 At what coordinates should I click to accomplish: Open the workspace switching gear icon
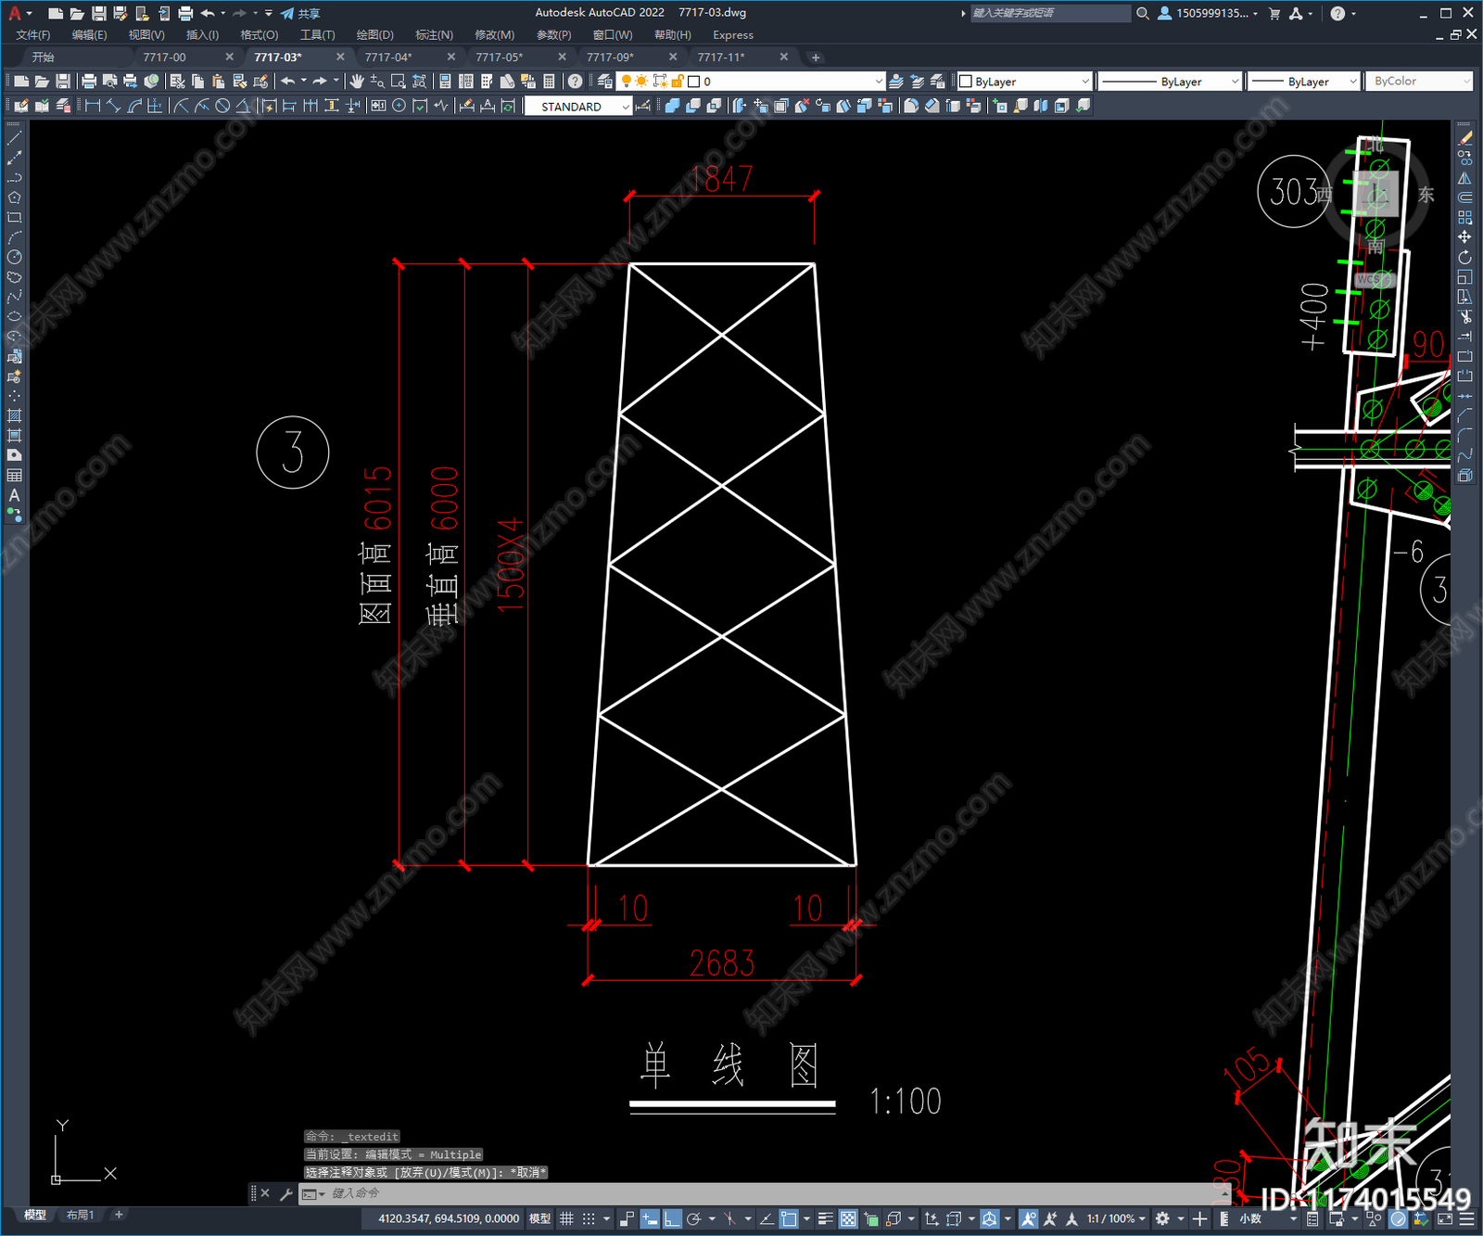pos(1162,1218)
